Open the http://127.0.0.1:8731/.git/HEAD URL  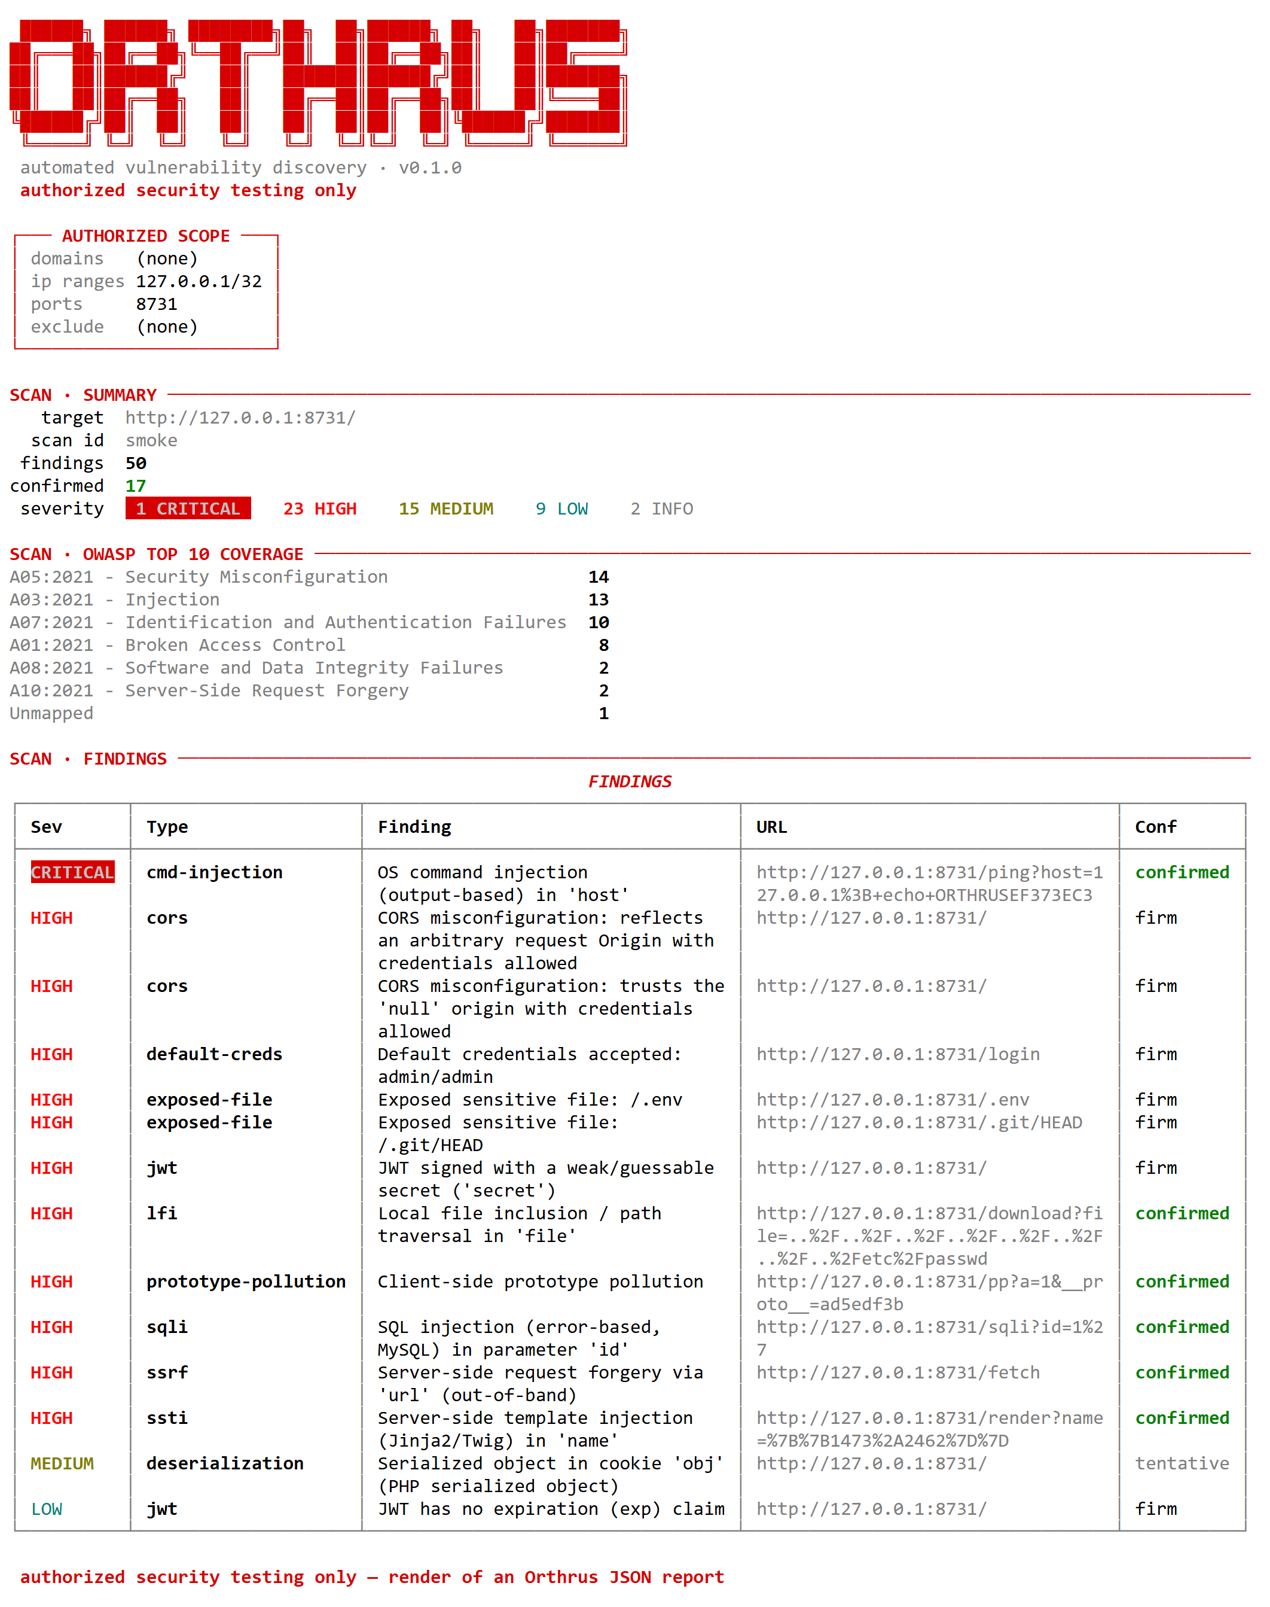(919, 1122)
